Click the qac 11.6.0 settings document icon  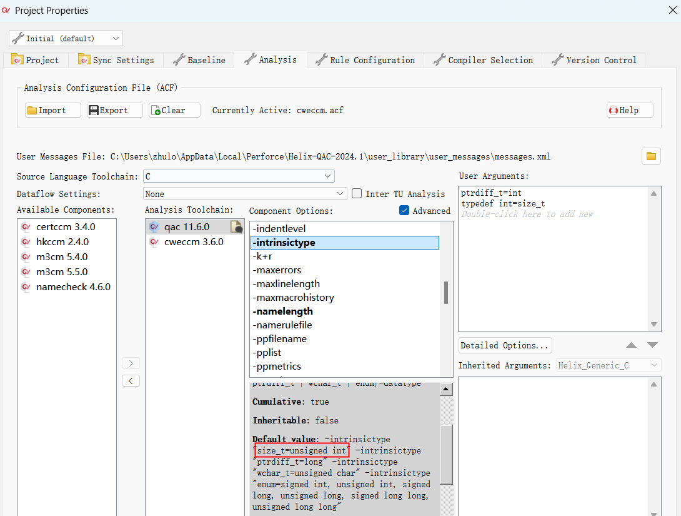click(236, 227)
